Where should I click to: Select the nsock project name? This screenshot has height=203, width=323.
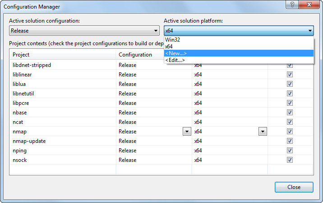click(x=19, y=160)
